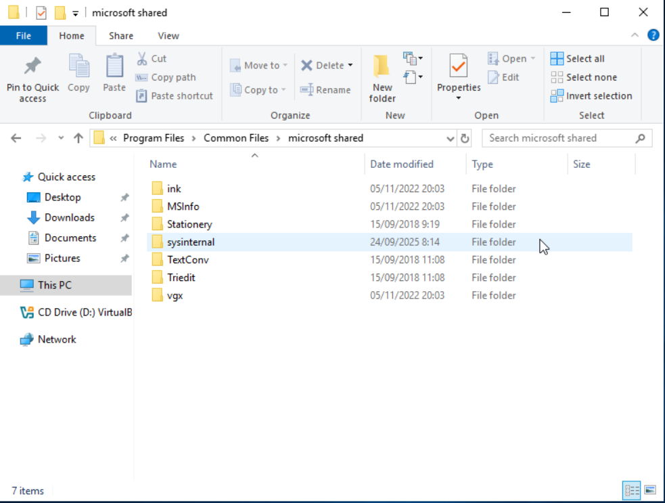Open Properties using the checkmark icon
Viewport: 665px width, 503px height.
coord(458,66)
